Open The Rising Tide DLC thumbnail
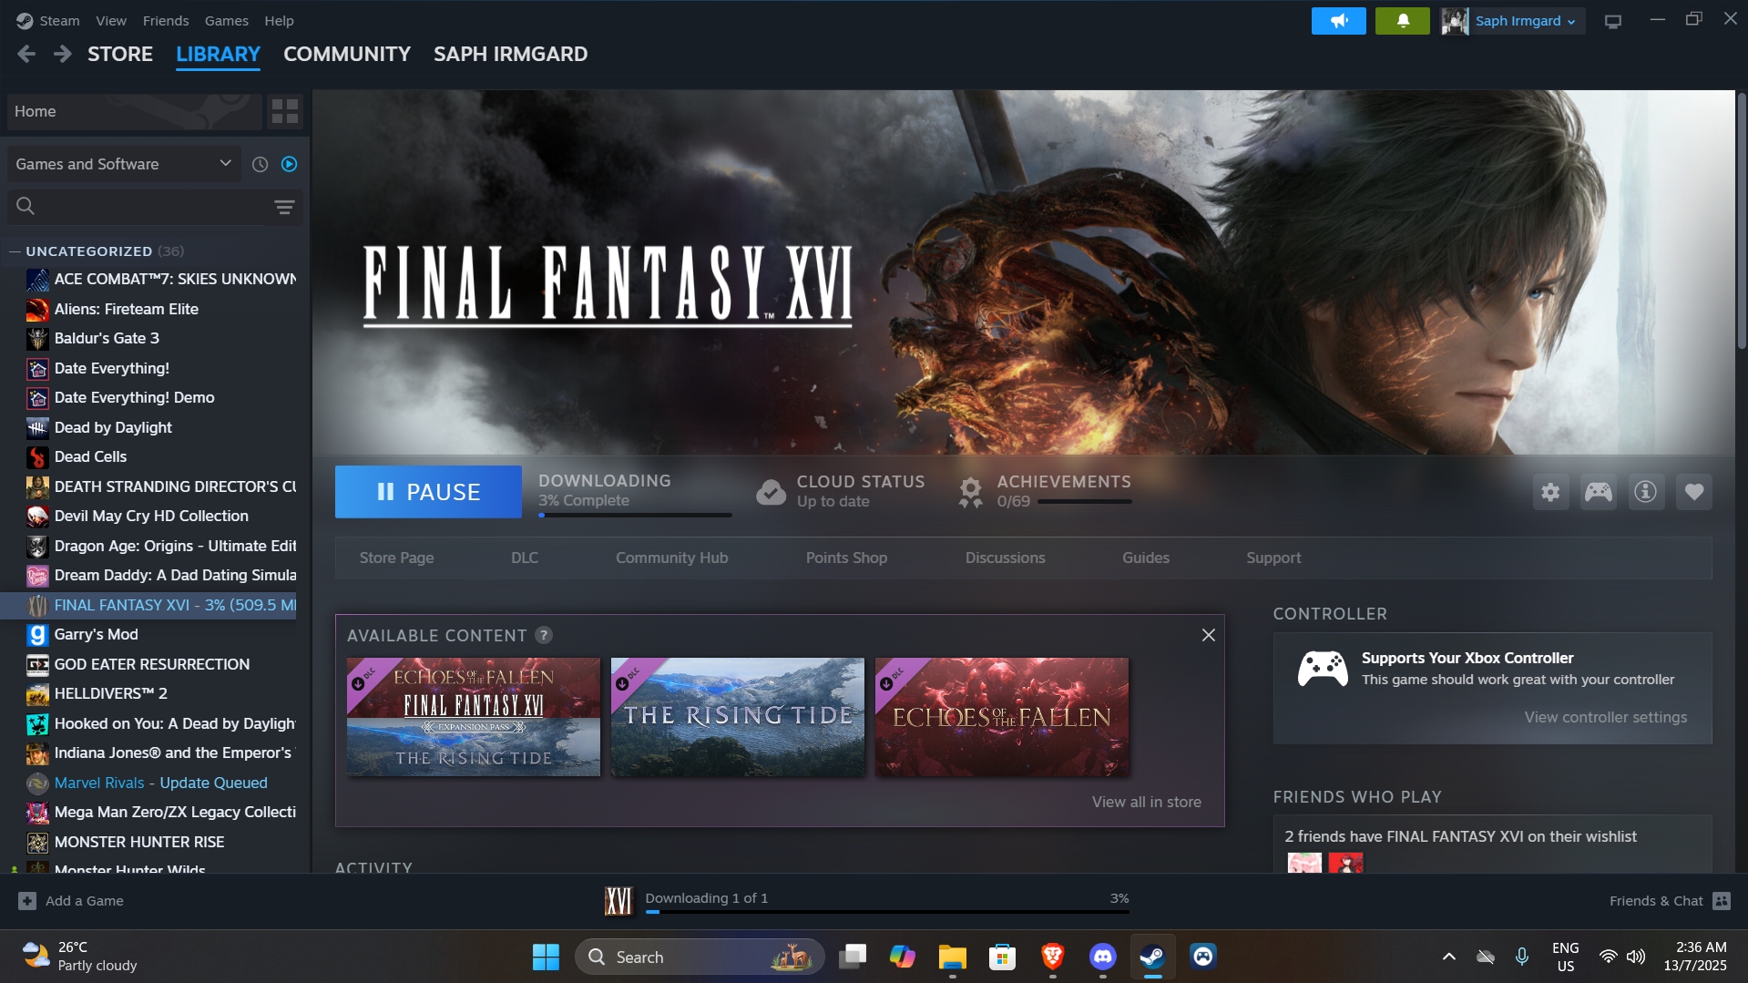1748x983 pixels. coord(737,717)
